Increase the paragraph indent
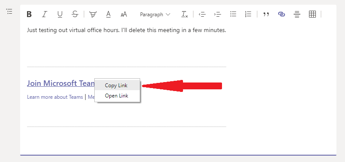The image size is (345, 162). [217, 15]
